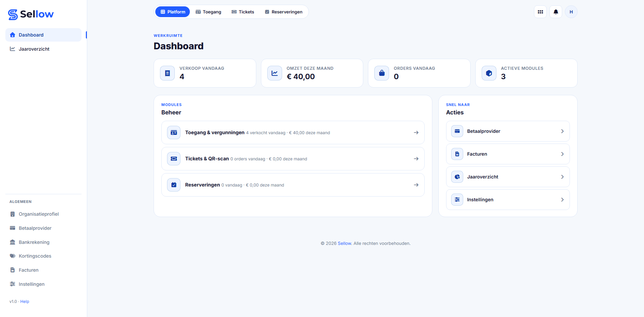This screenshot has width=644, height=317.
Task: Click the Jaaroverzicht line chart icon in sidebar
Action: point(12,49)
